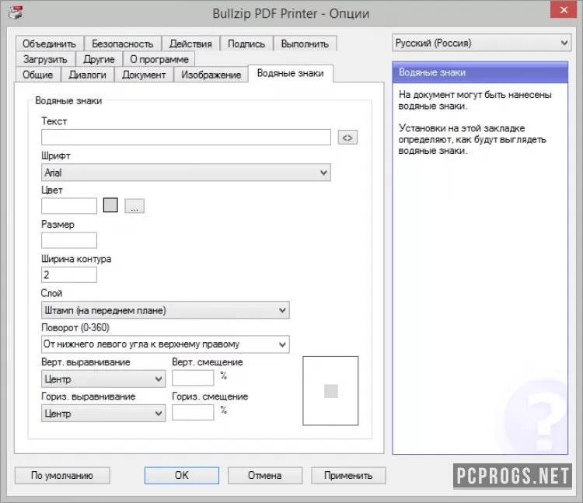Screen dimensions: 583x503
Task: Open Верт. выравнивание dropdown
Action: [x=103, y=379]
